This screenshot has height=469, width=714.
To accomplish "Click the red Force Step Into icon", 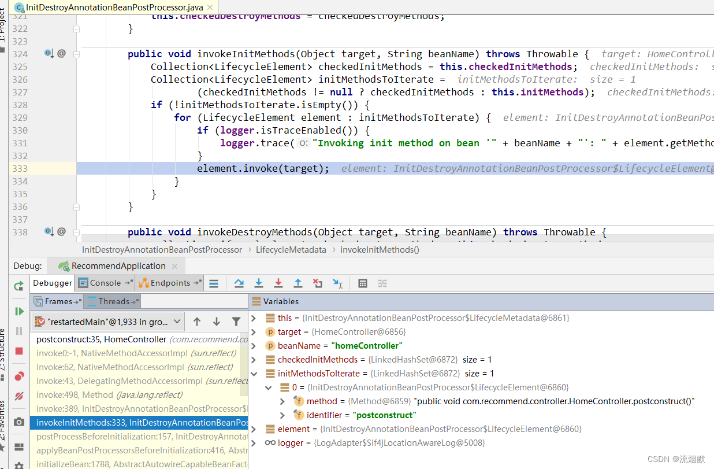I will 278,283.
